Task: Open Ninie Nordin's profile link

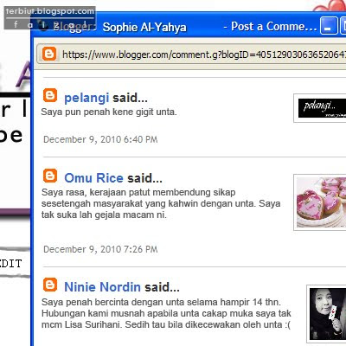Action: click(x=102, y=287)
